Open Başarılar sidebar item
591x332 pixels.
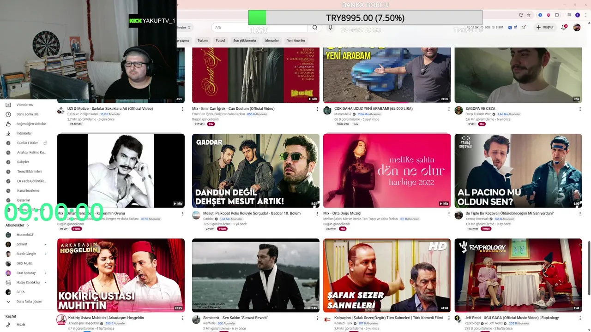[24, 200]
